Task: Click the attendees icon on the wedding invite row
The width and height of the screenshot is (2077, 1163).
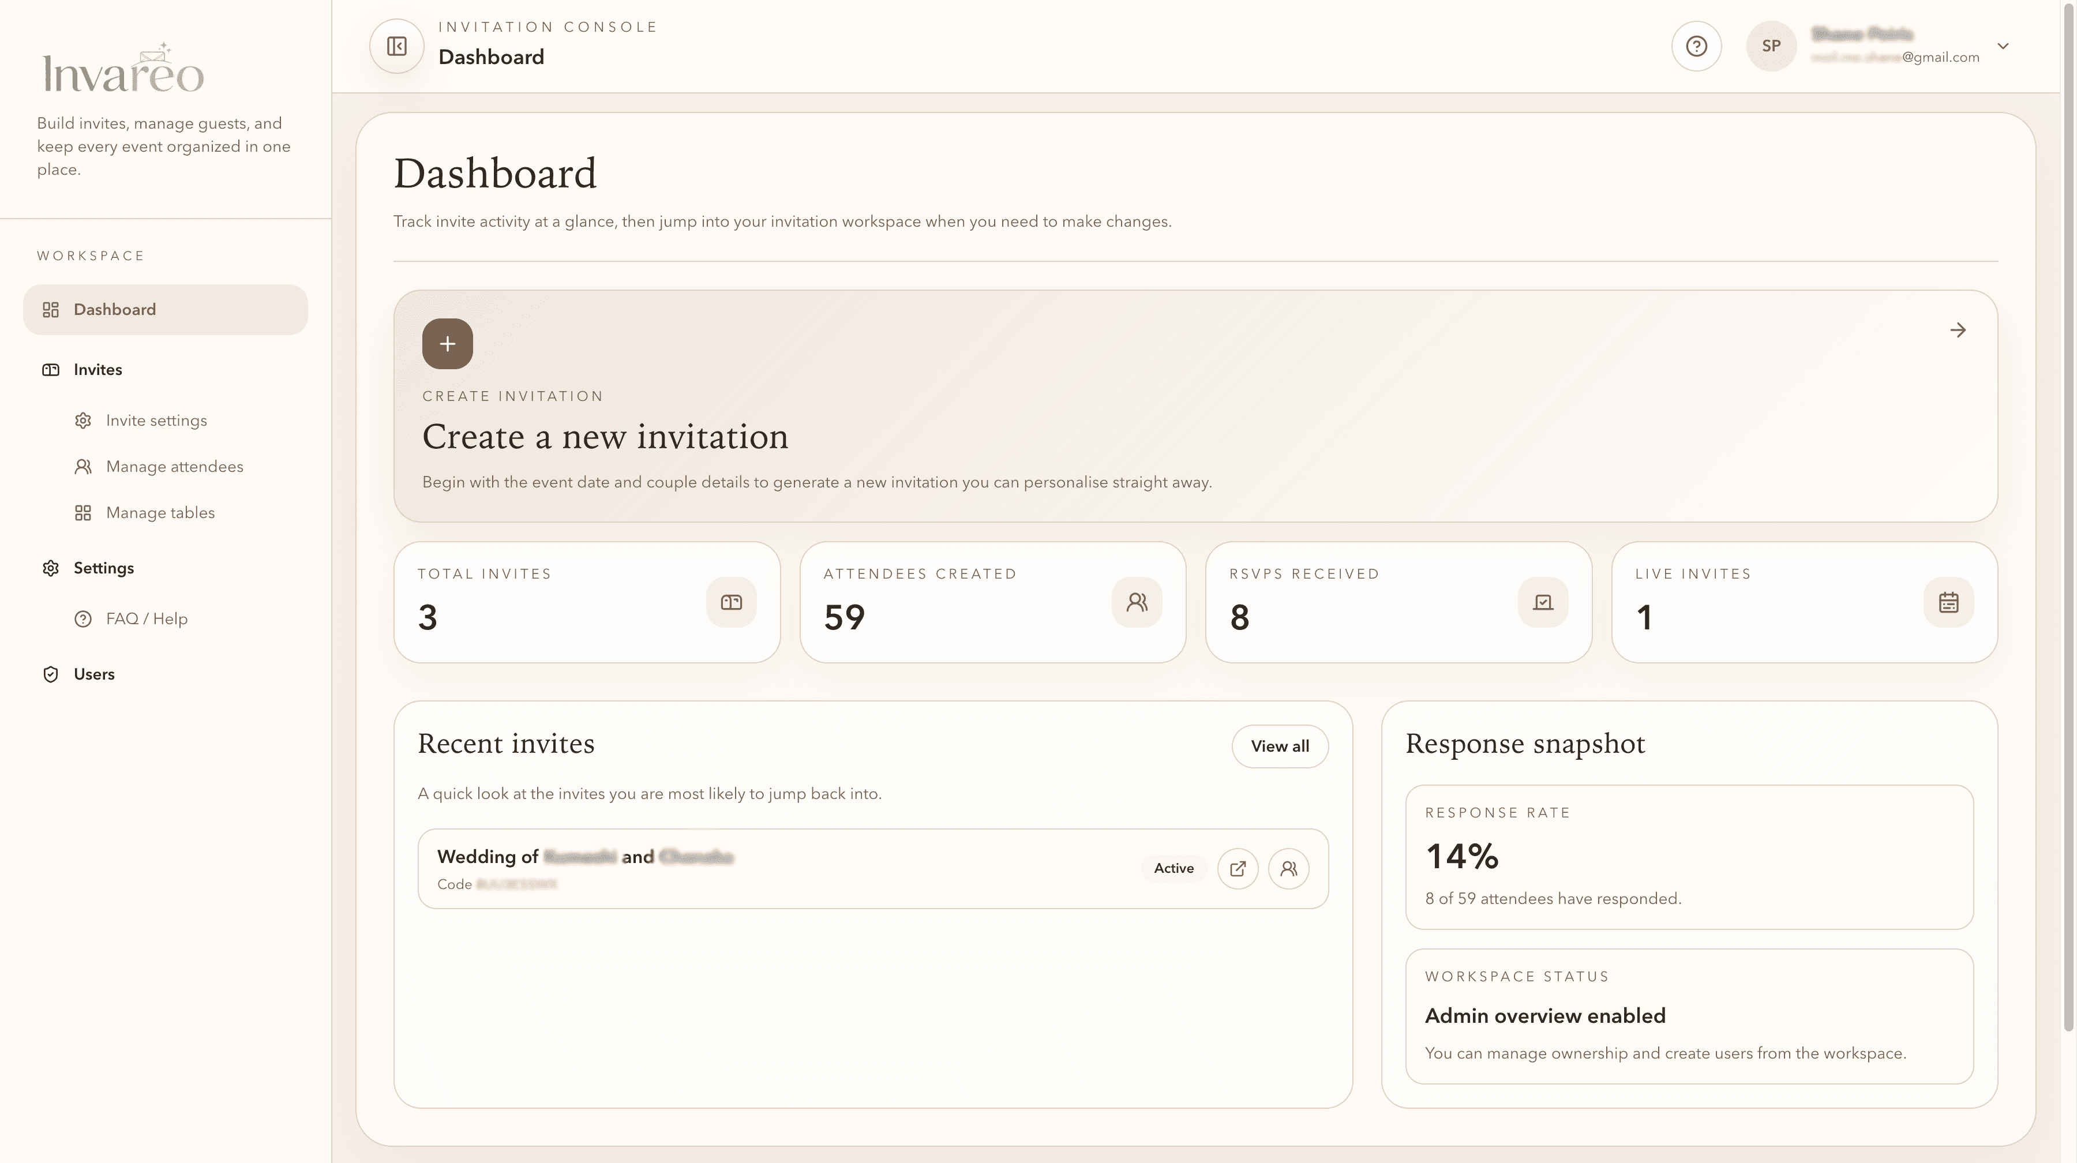Action: click(1288, 868)
